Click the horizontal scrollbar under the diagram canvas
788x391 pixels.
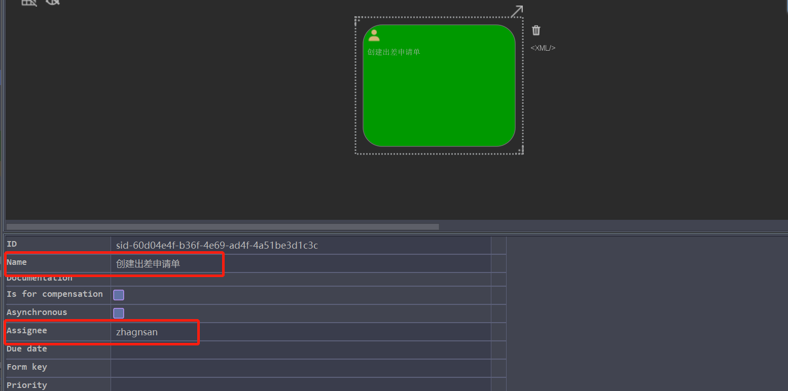(223, 227)
